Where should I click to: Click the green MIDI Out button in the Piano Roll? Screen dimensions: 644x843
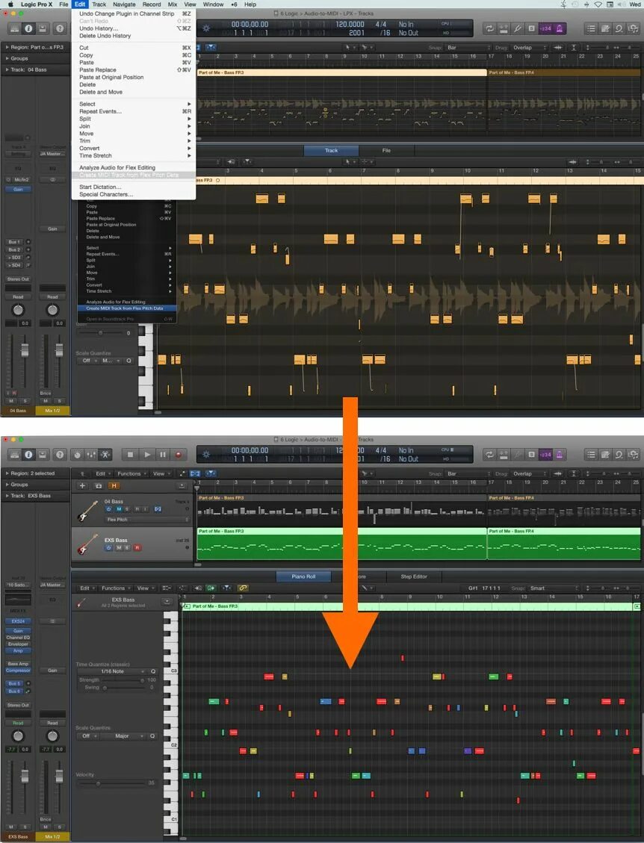pos(211,588)
